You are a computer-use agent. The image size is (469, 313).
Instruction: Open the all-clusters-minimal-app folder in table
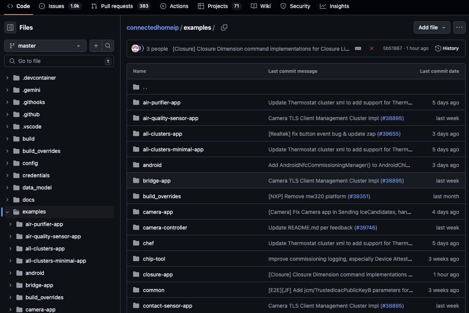(173, 149)
